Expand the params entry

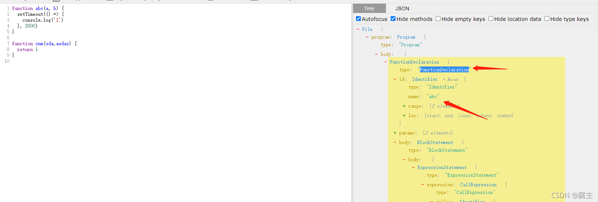tap(395, 133)
